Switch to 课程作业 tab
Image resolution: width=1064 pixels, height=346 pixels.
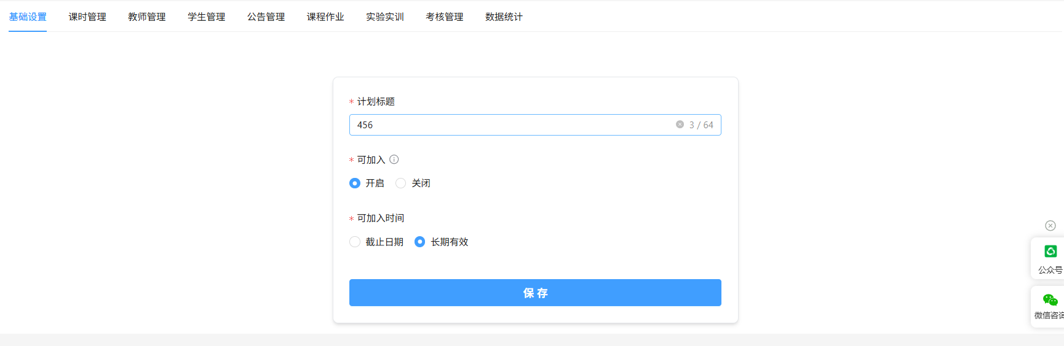pos(325,17)
